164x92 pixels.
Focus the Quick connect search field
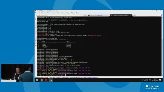point(59,15)
